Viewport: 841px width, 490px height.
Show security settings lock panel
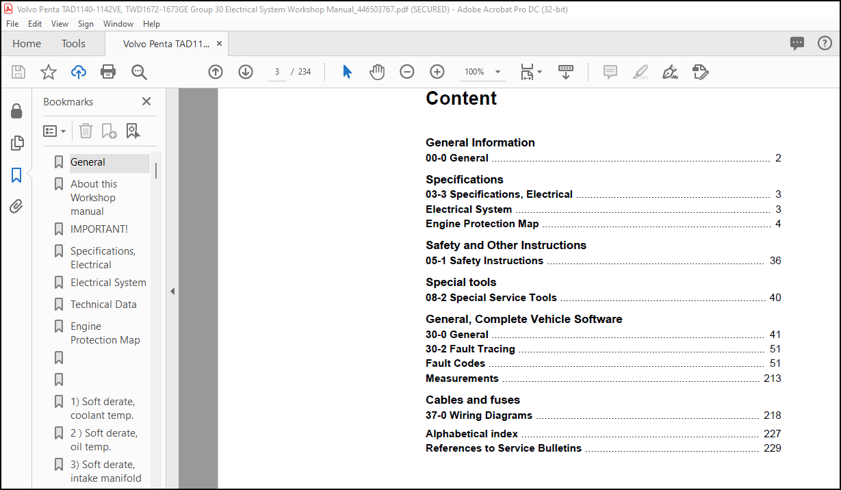16,112
